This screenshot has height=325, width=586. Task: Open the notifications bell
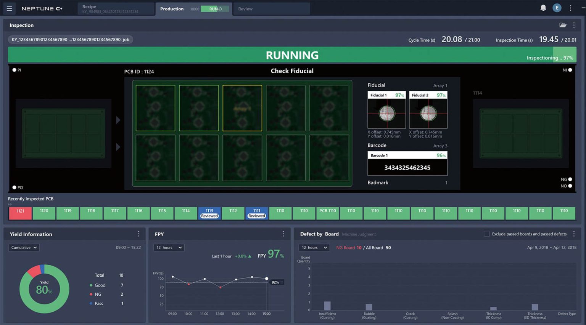point(543,8)
